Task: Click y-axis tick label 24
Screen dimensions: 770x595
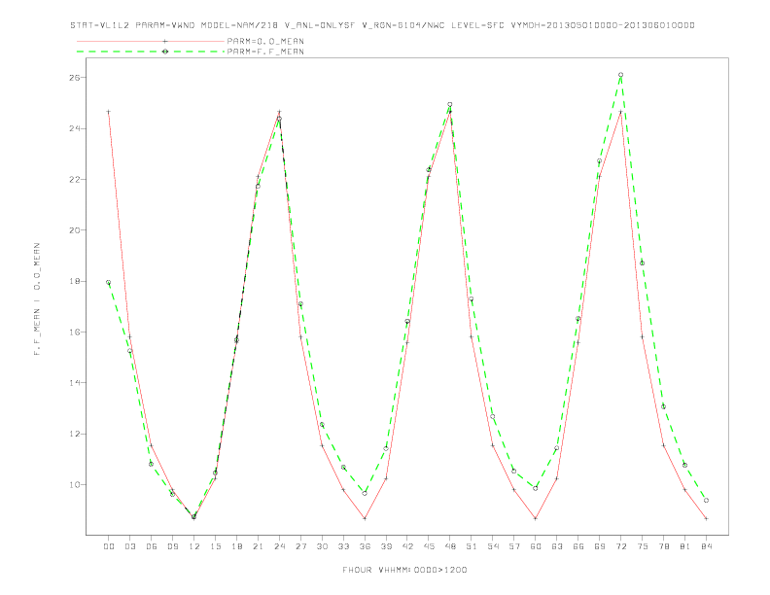Action: click(x=75, y=128)
